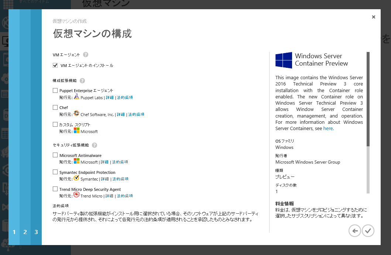Screen dimensions: 391x255
Task: Click the 'プレビュー' type value
Action: [285, 177]
